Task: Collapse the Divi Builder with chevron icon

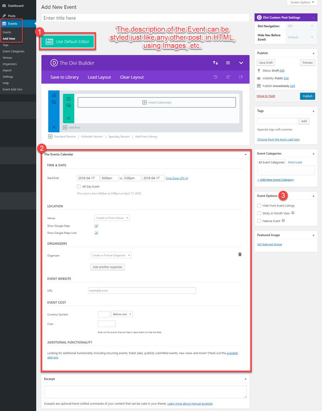Action: pos(241,63)
